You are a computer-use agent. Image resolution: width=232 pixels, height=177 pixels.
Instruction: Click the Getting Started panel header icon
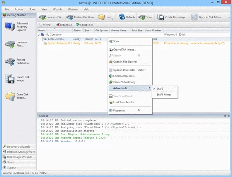[4, 15]
